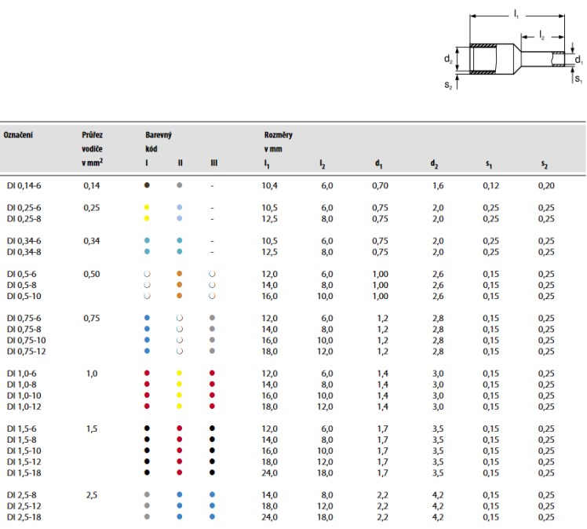Click blue code I dot for DI 0,75-6
Viewport: 587px width, 529px height.
pos(147,318)
